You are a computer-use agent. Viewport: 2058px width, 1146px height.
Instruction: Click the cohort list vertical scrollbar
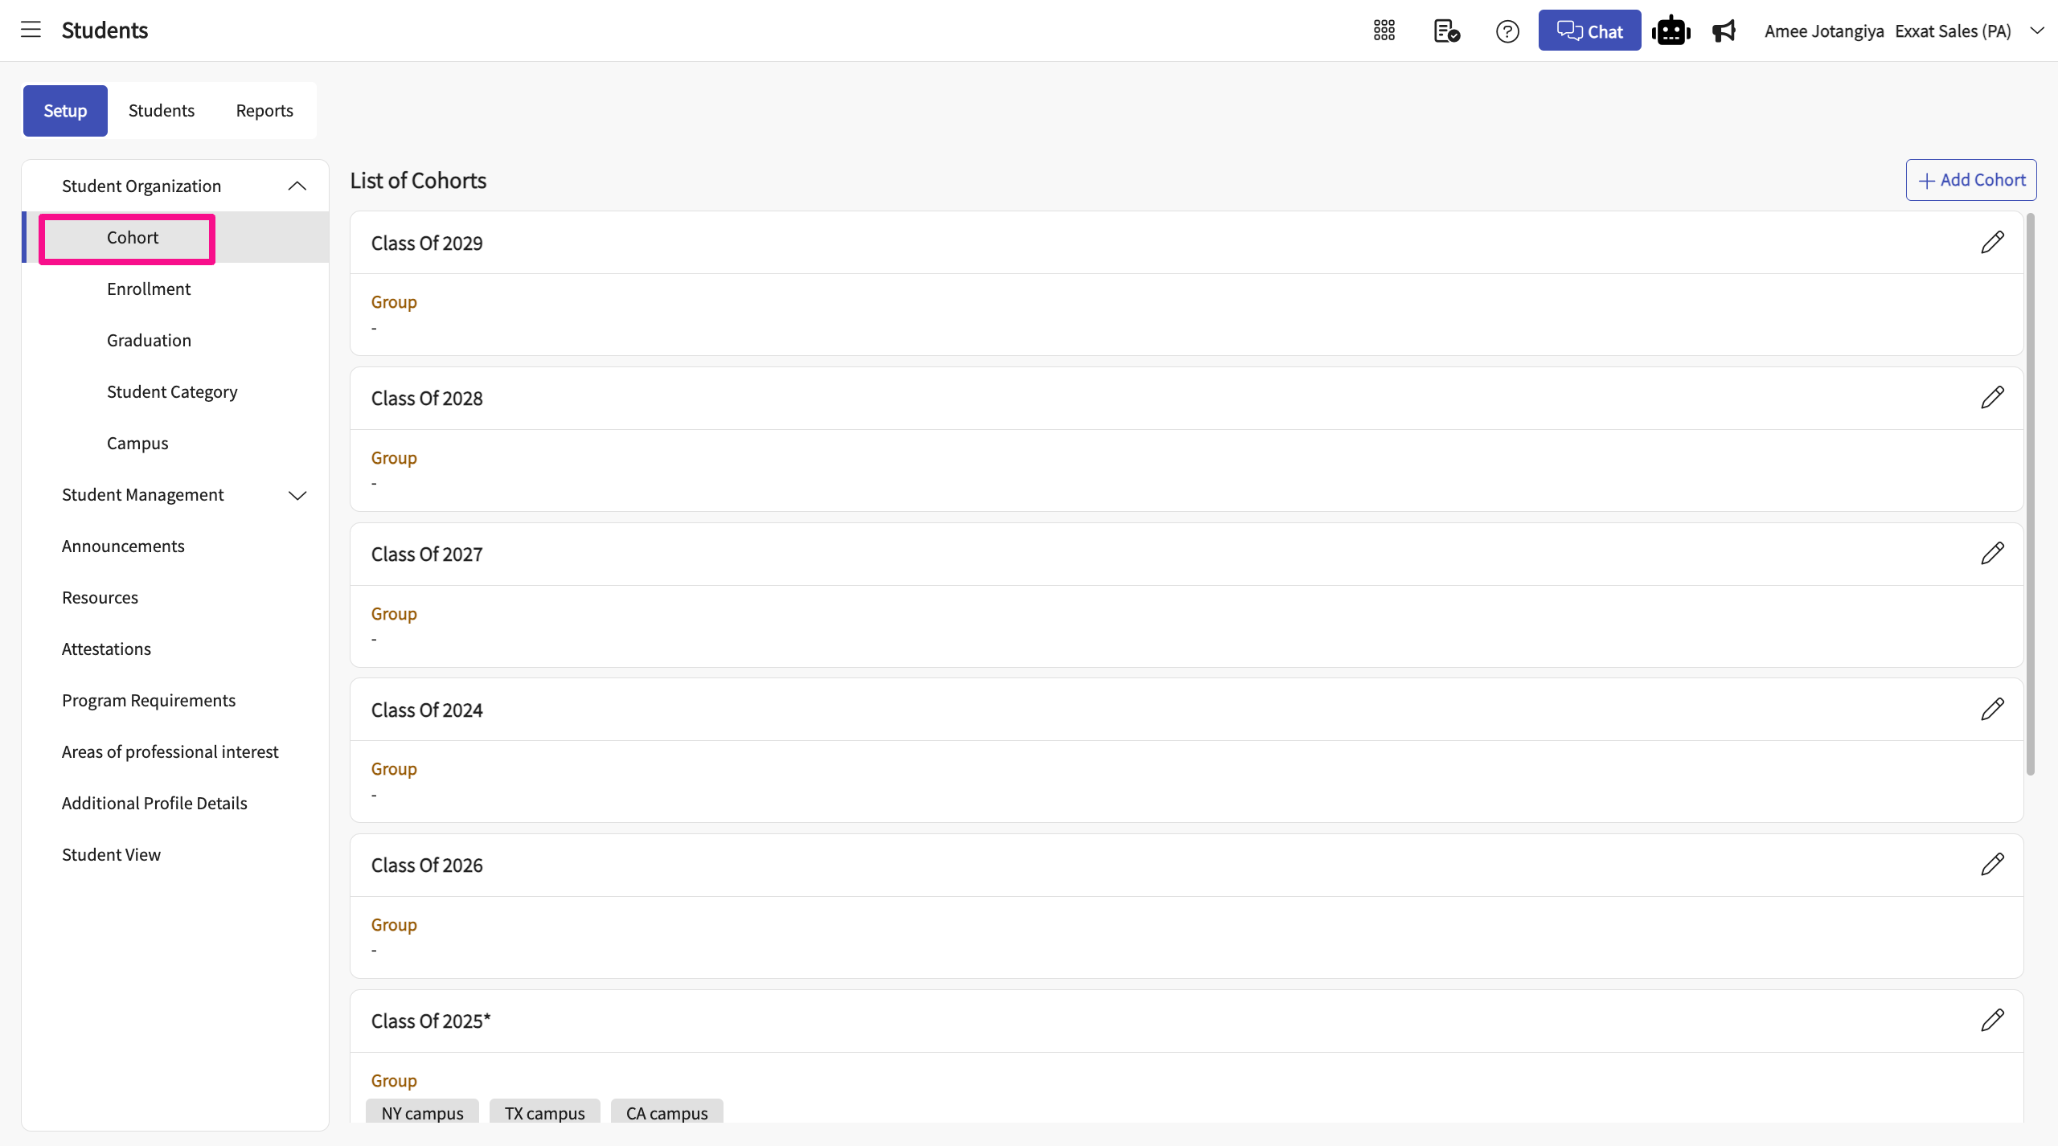click(2031, 494)
